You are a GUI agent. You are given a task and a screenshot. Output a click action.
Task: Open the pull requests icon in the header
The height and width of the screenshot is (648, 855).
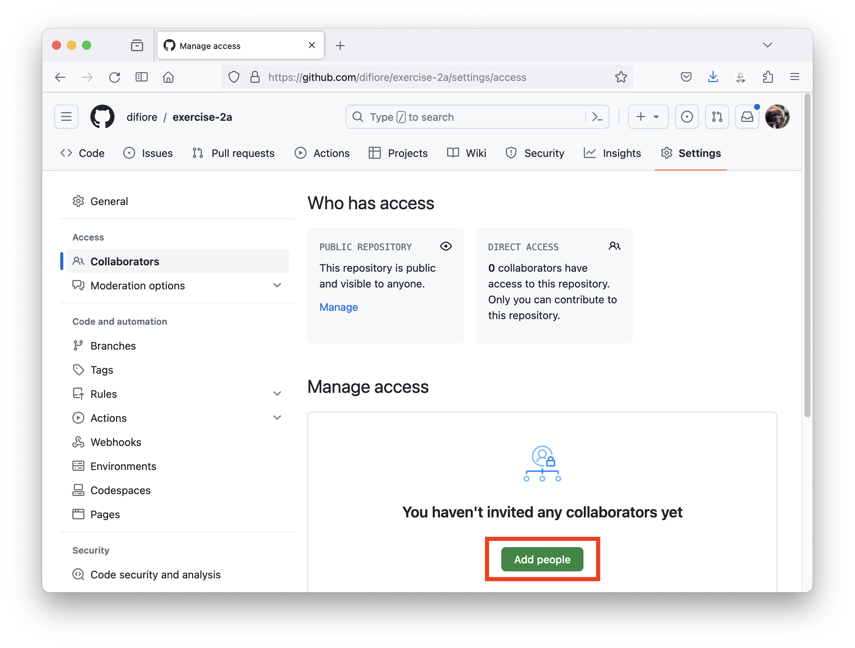coord(717,117)
